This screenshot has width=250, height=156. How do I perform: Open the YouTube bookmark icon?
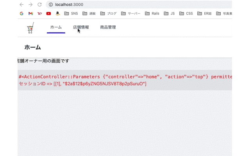[x=48, y=13]
